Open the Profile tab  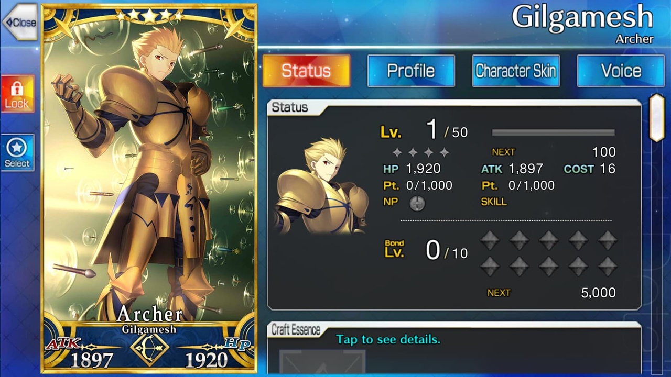tap(411, 71)
